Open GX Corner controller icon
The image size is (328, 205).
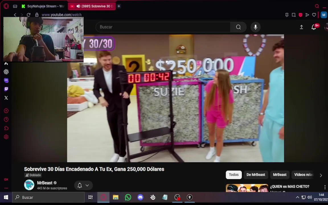(15, 6)
